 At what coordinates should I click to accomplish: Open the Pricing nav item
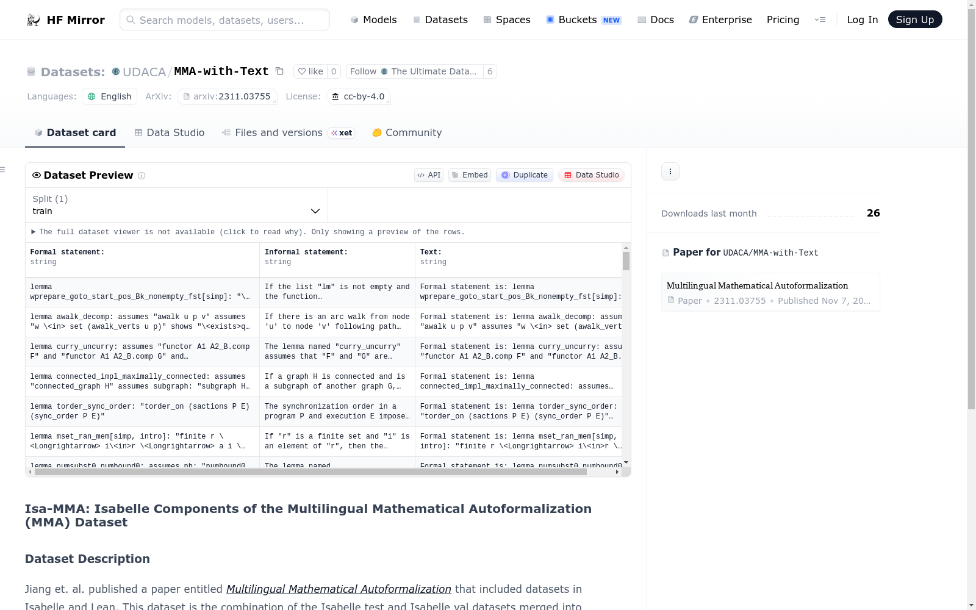pyautogui.click(x=783, y=20)
